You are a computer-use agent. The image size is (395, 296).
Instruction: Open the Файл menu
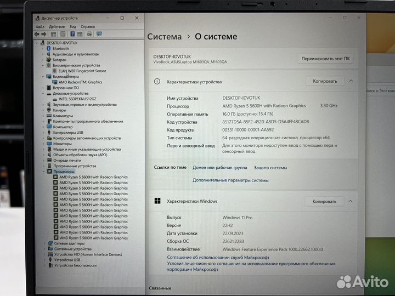click(40, 26)
